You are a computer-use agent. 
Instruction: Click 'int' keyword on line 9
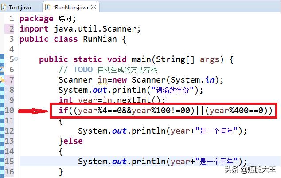pos(66,100)
